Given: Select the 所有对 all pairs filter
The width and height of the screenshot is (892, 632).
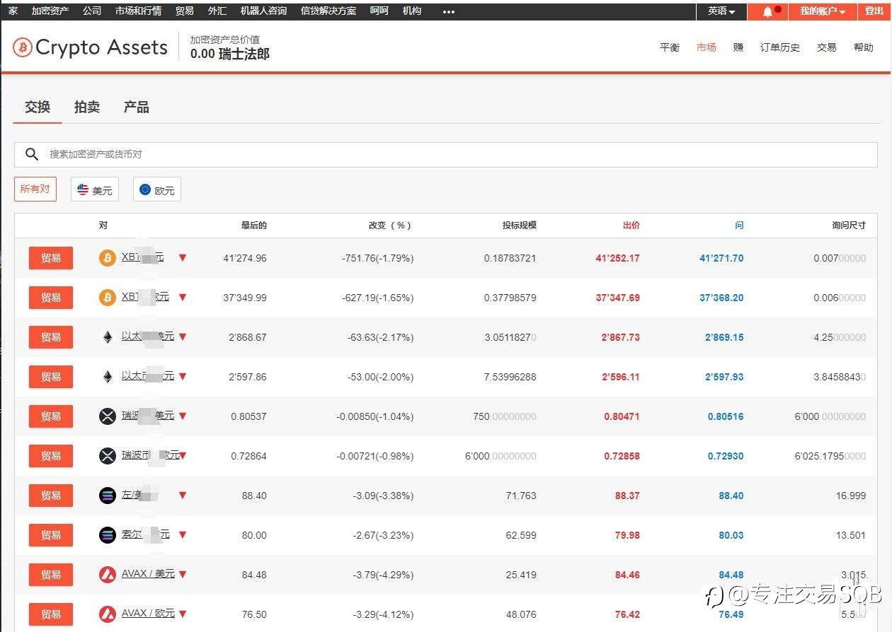Looking at the screenshot, I should tap(35, 189).
